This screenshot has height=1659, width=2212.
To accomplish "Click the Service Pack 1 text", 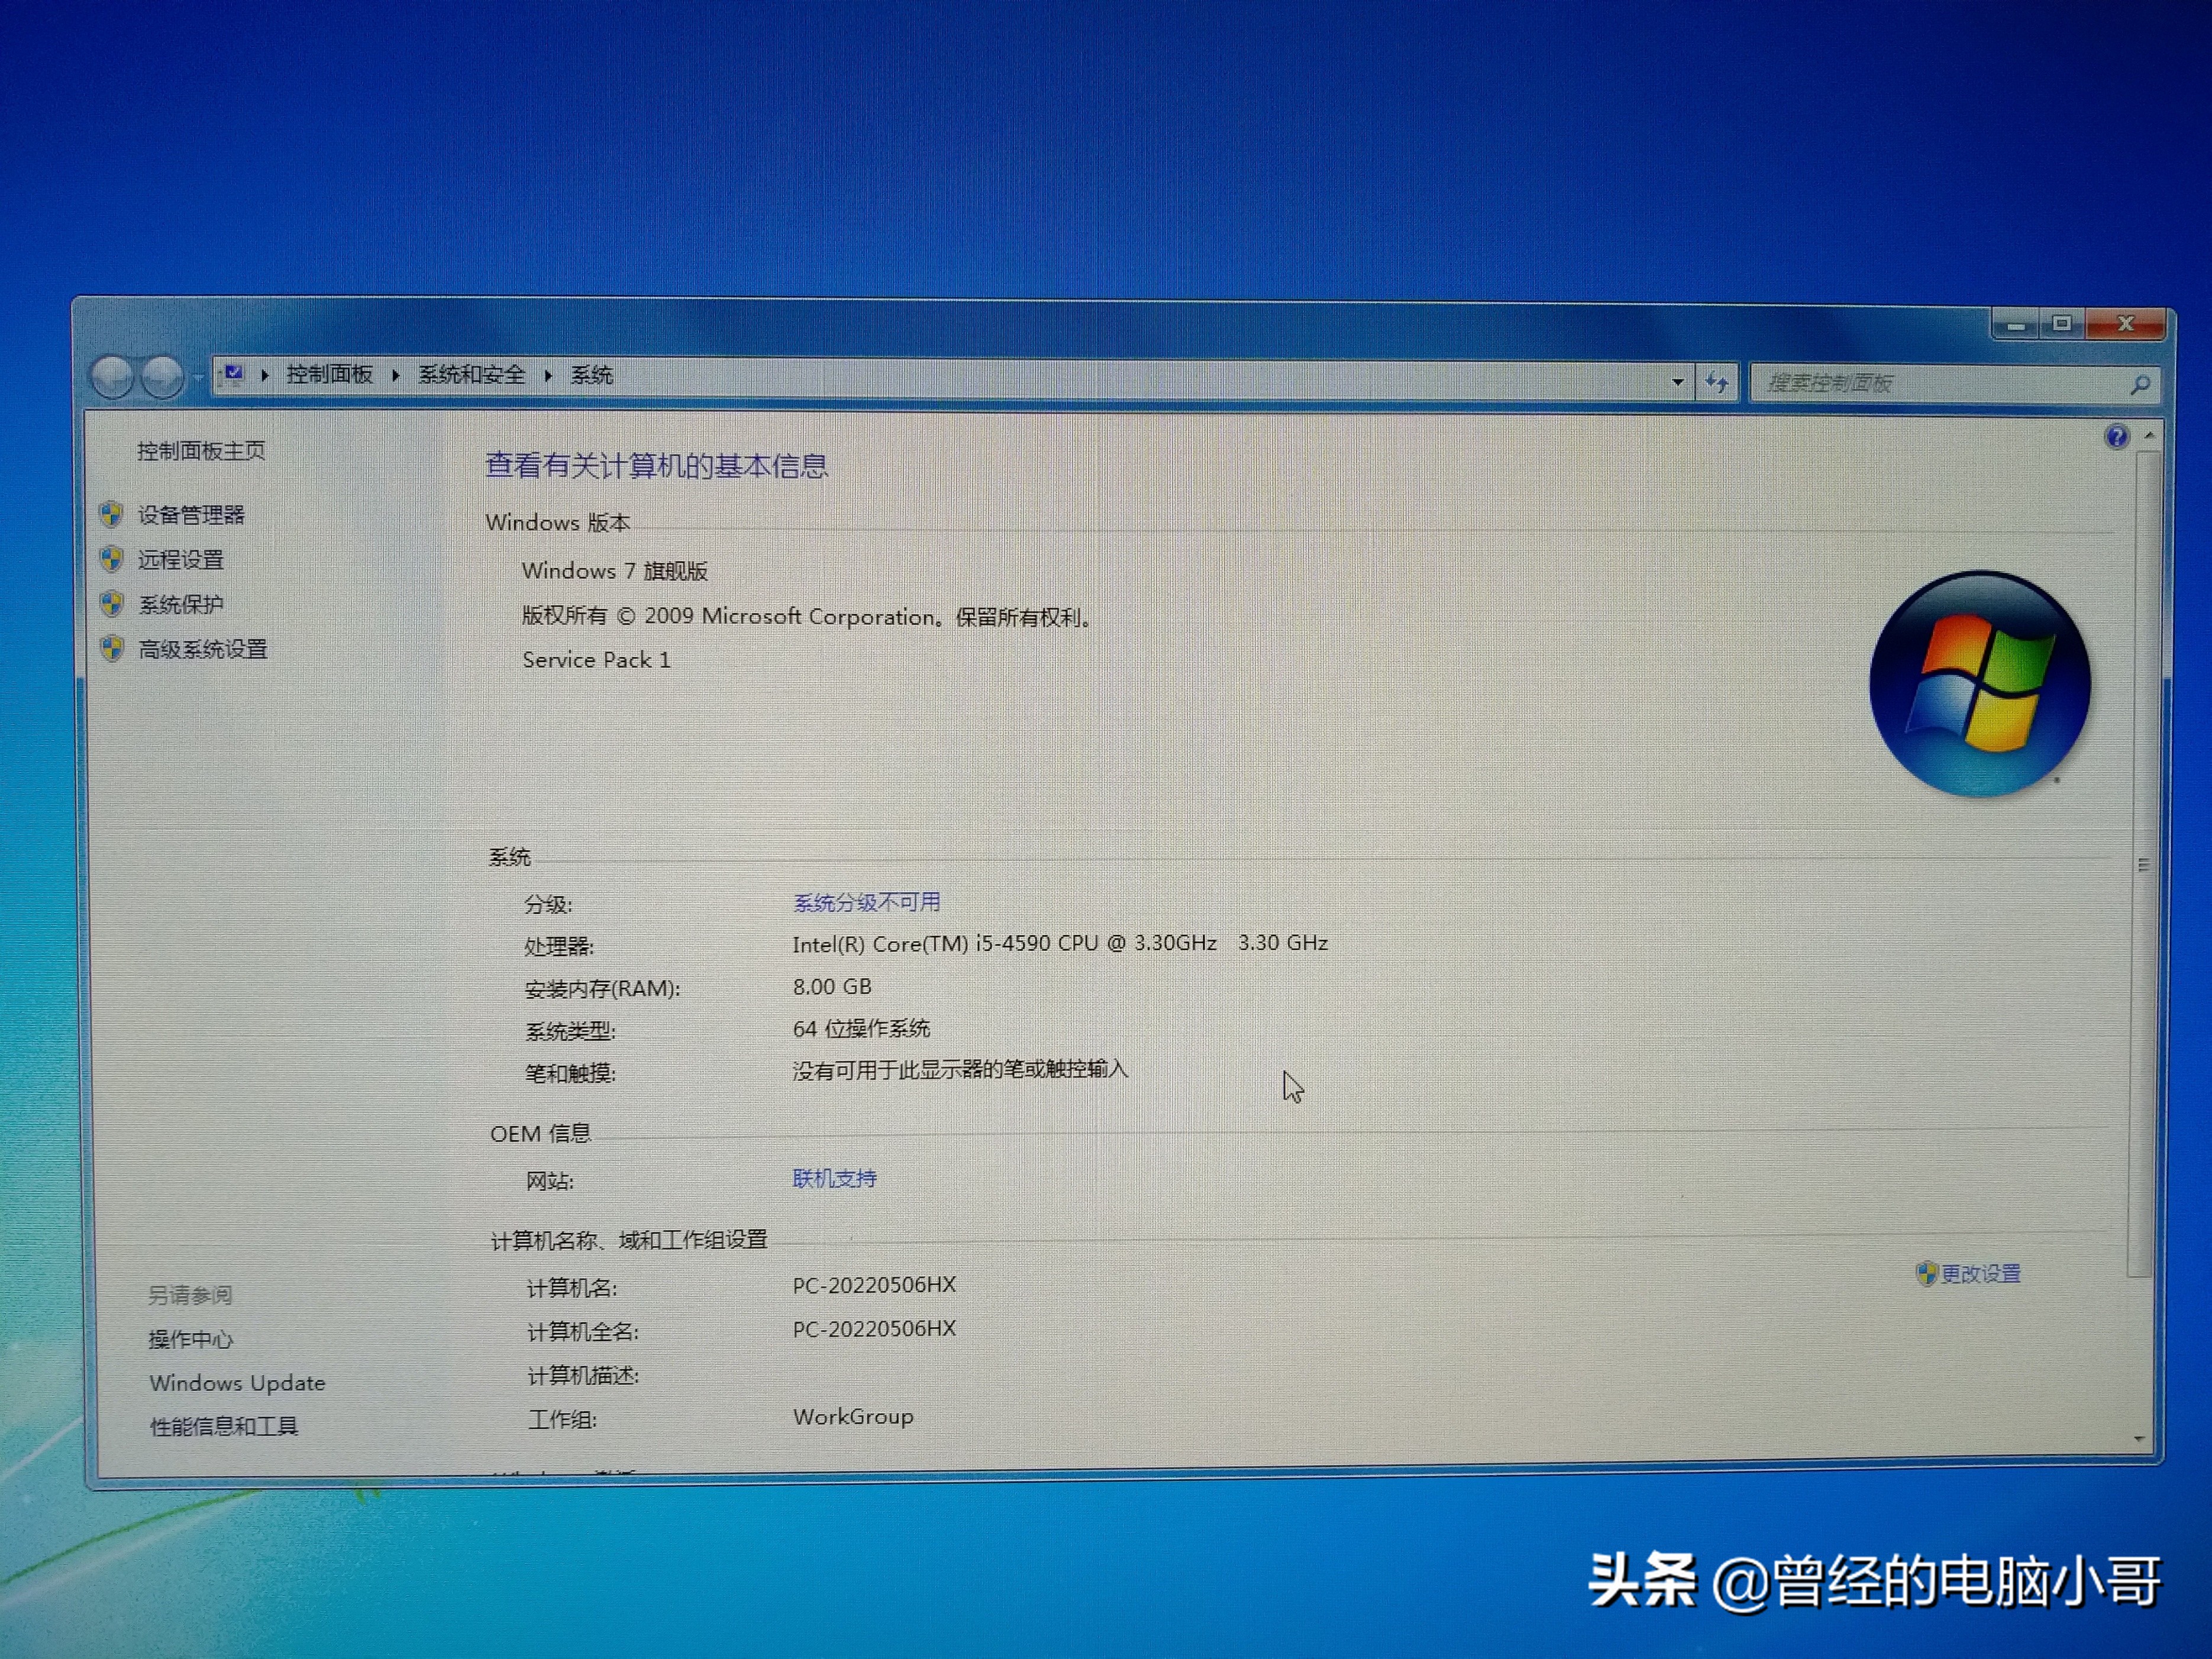I will pyautogui.click(x=596, y=660).
